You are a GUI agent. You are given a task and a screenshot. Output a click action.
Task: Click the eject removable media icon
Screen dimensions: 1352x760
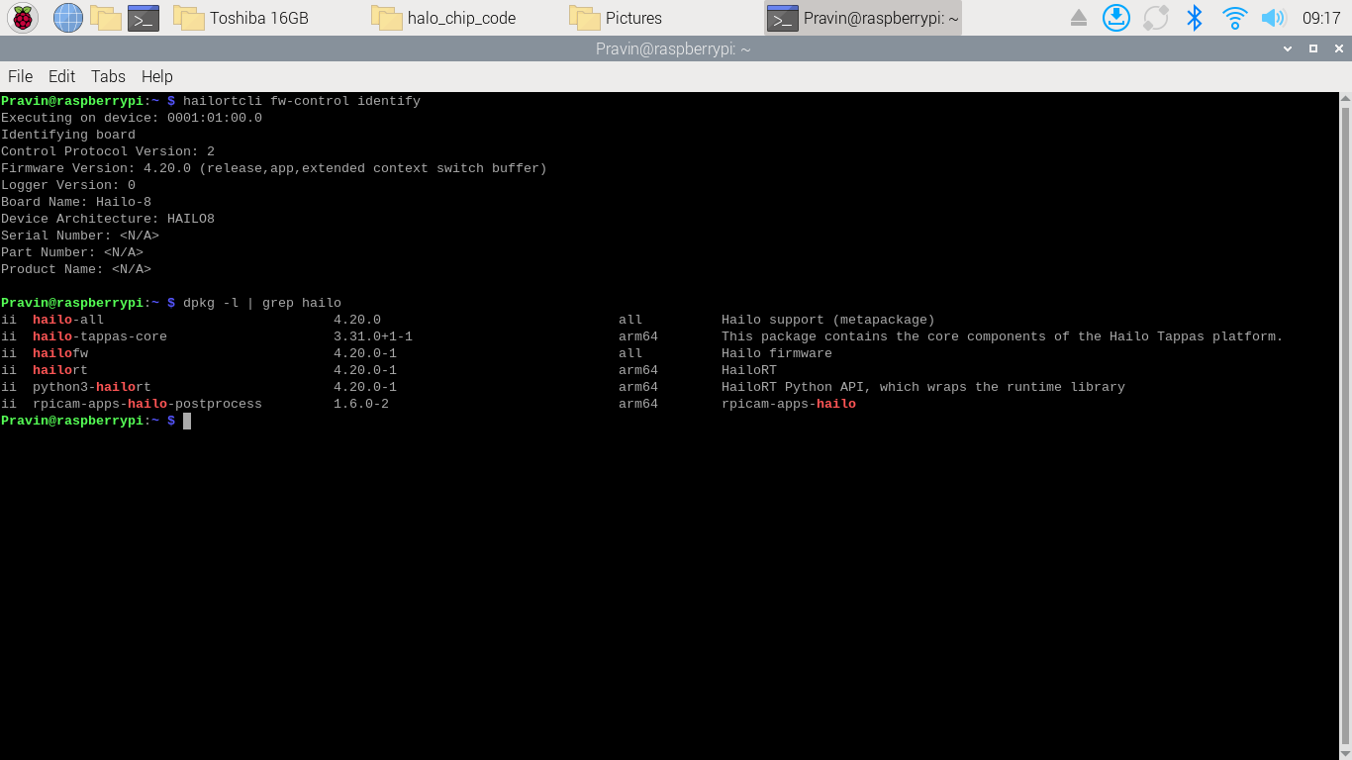pos(1079,18)
